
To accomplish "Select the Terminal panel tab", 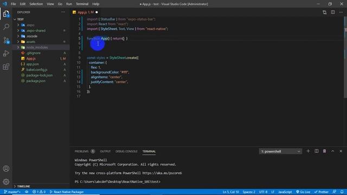I will click(x=149, y=152).
